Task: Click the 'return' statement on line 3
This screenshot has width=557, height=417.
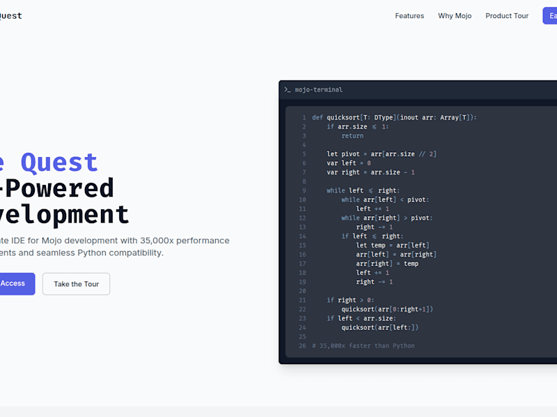Action: click(352, 136)
